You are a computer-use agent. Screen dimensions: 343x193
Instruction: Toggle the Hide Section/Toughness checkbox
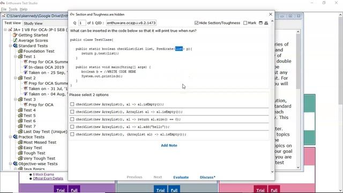[197, 23]
